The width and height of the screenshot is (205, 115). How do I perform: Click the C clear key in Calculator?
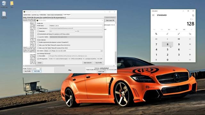point(167,39)
